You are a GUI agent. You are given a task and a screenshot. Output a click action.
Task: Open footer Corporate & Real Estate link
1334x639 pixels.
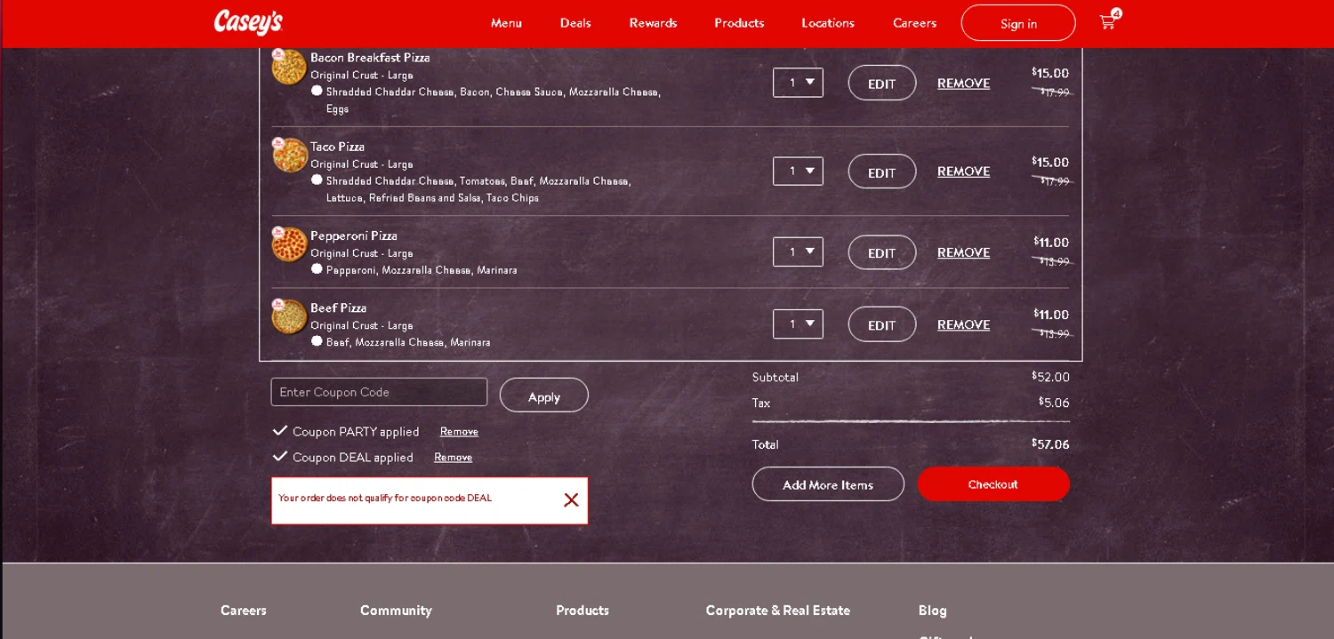(x=778, y=611)
